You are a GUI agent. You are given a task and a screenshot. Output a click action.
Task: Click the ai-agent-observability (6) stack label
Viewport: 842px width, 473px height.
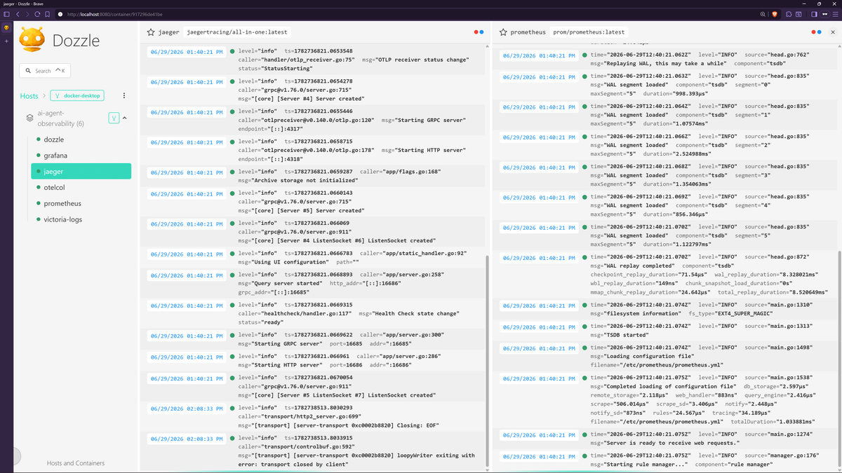pyautogui.click(x=60, y=118)
